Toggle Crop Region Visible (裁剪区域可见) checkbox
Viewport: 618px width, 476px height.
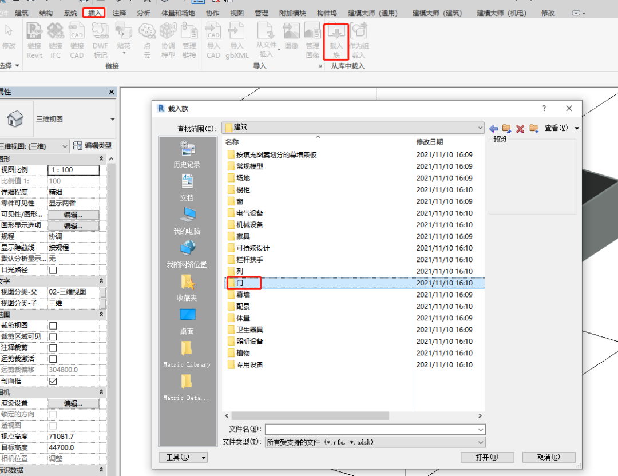[x=53, y=337]
